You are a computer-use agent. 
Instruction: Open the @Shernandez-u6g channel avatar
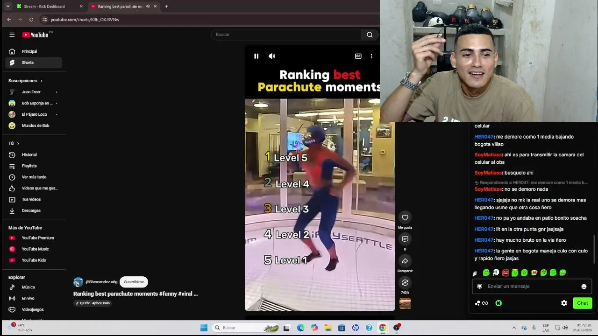tap(78, 282)
